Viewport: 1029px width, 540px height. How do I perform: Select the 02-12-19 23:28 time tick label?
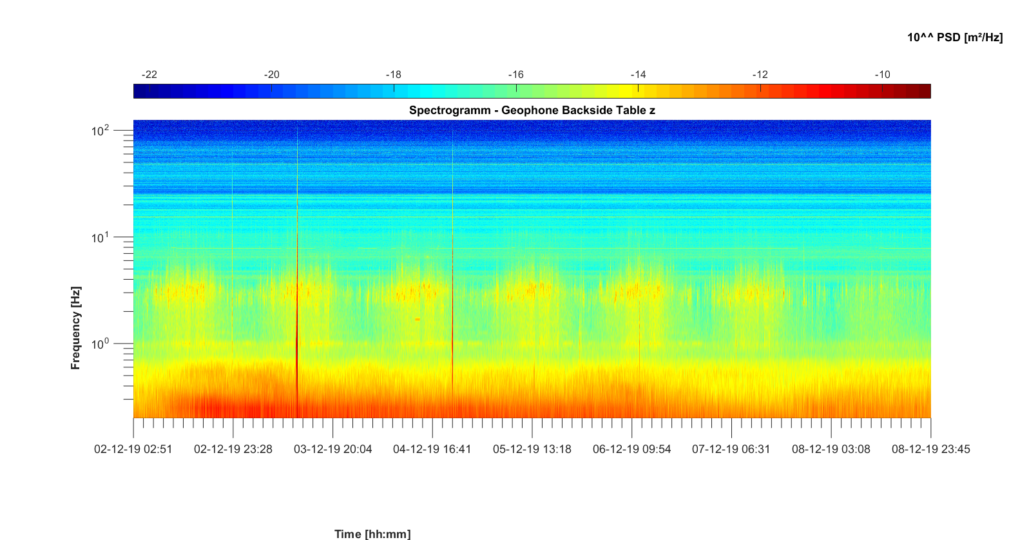(x=233, y=449)
